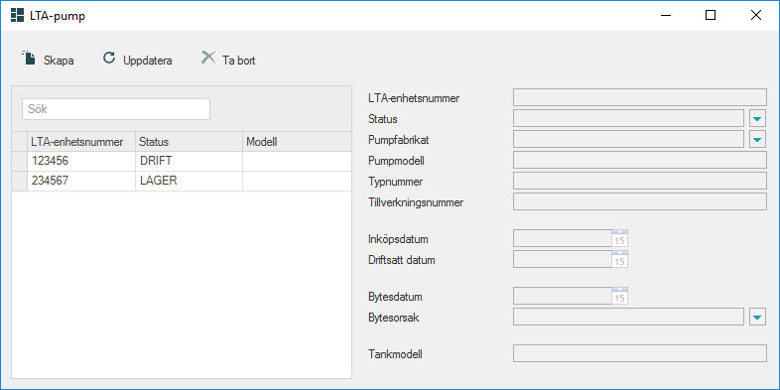Click the LTA-pump app icon in title bar
Viewport: 780px width, 390px height.
pos(18,16)
